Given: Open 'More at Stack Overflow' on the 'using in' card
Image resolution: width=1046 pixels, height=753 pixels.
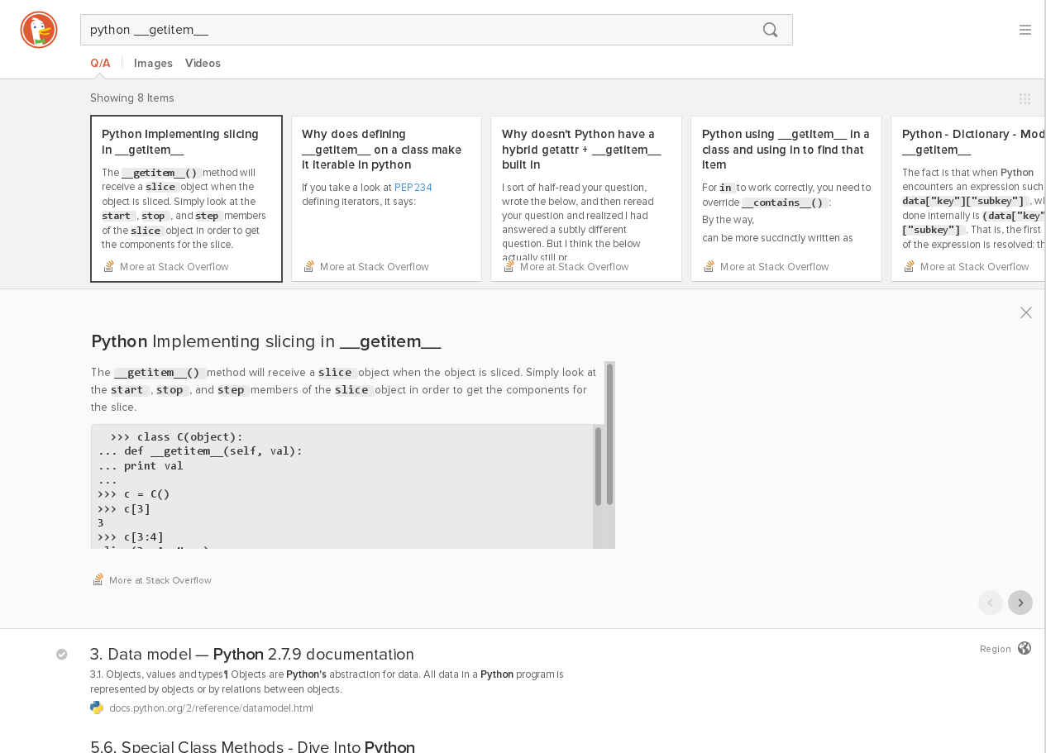Looking at the screenshot, I should point(774,266).
